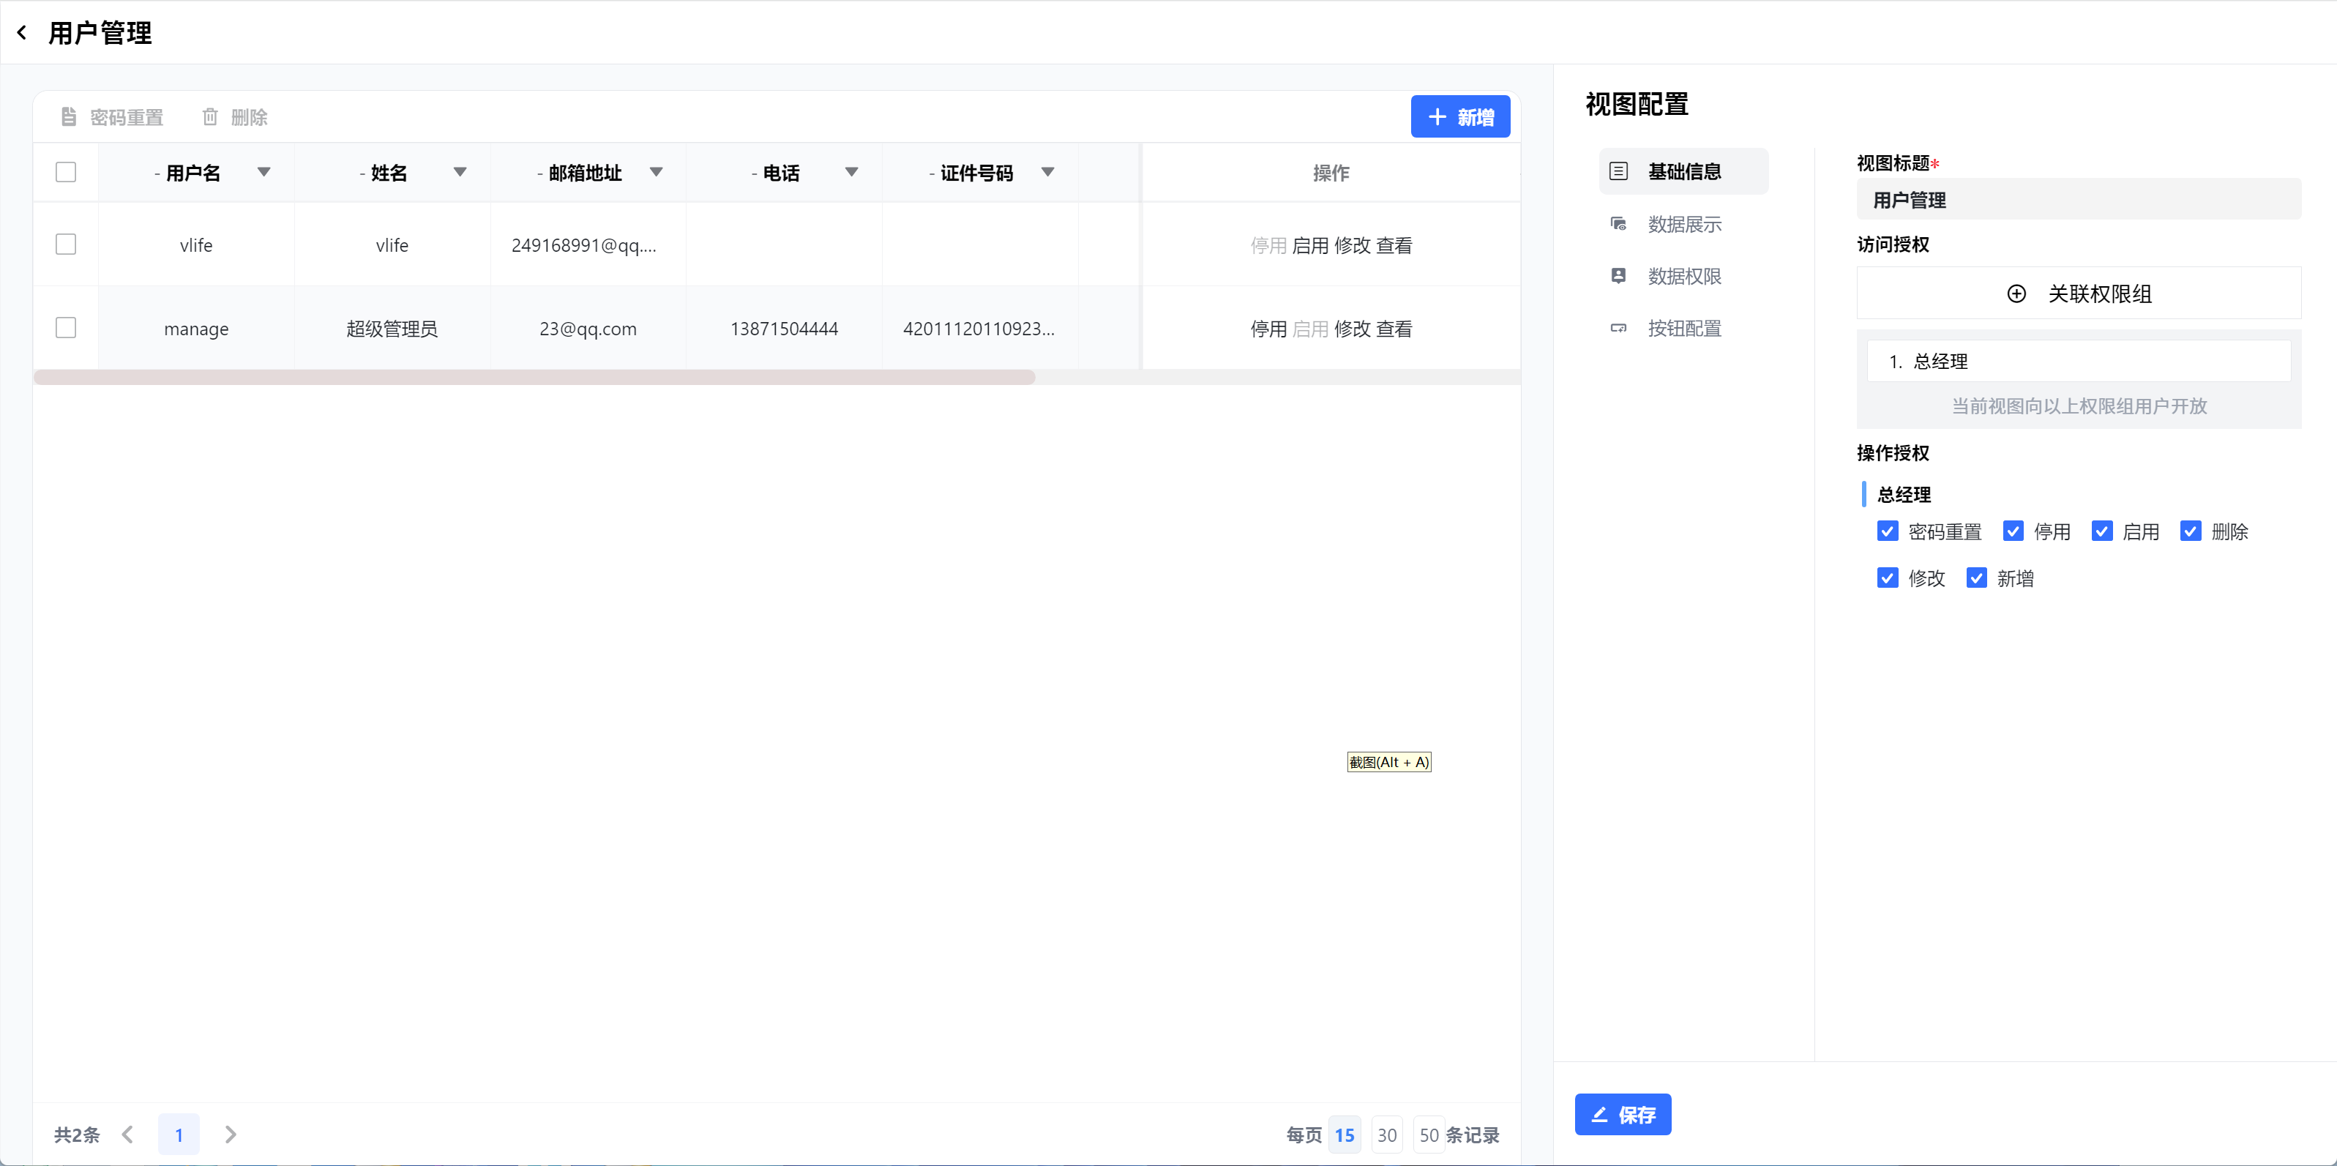The width and height of the screenshot is (2337, 1166).
Task: Open the 用户名 column filter dropdown
Action: pos(263,173)
